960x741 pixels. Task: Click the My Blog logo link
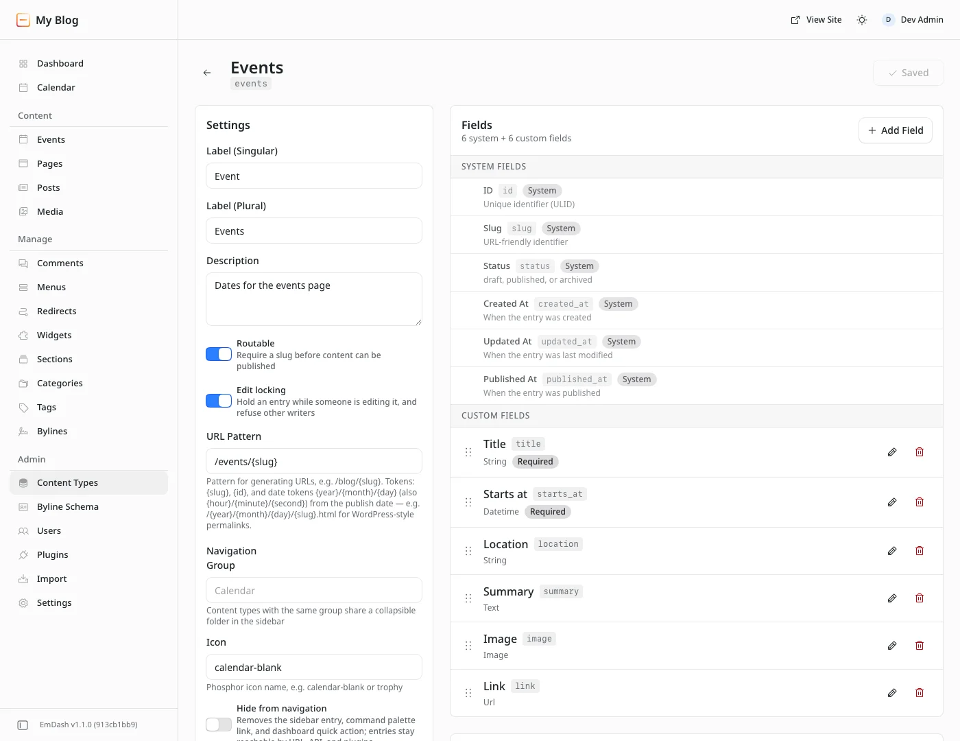tap(47, 20)
